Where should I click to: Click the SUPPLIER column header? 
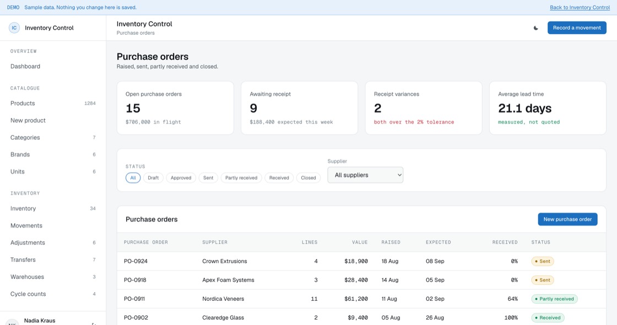click(x=215, y=242)
